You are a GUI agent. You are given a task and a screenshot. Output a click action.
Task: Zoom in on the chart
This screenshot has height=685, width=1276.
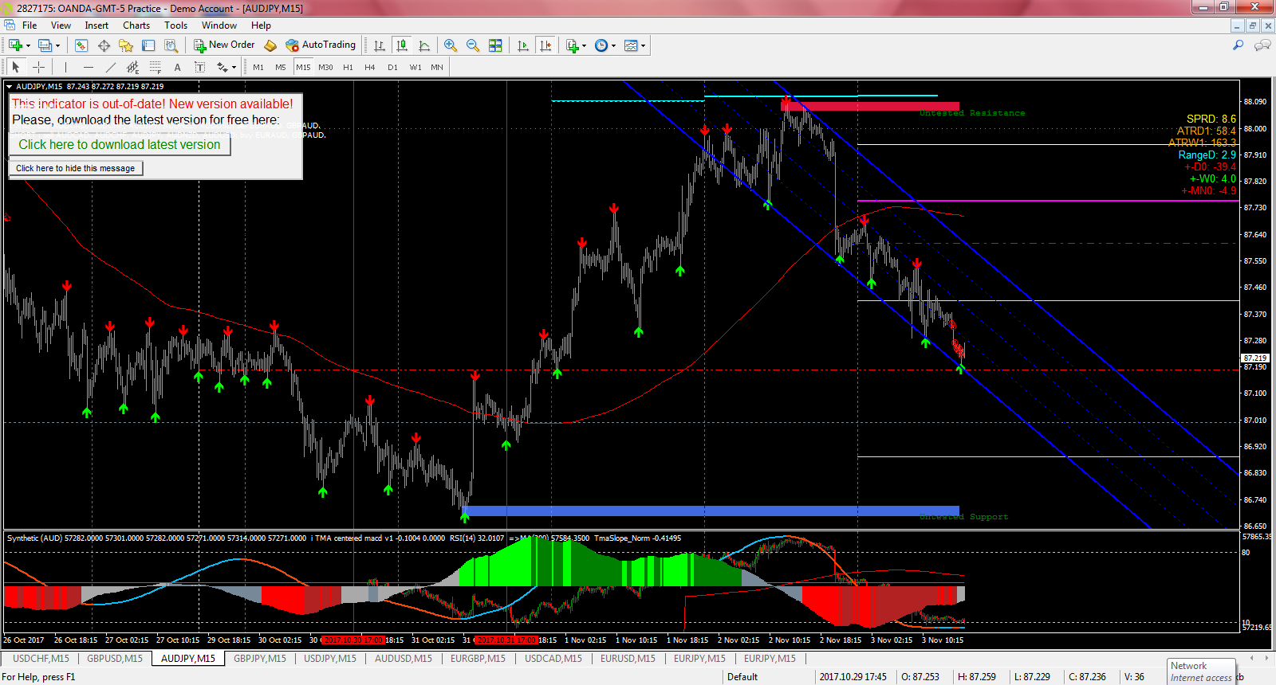pyautogui.click(x=451, y=45)
